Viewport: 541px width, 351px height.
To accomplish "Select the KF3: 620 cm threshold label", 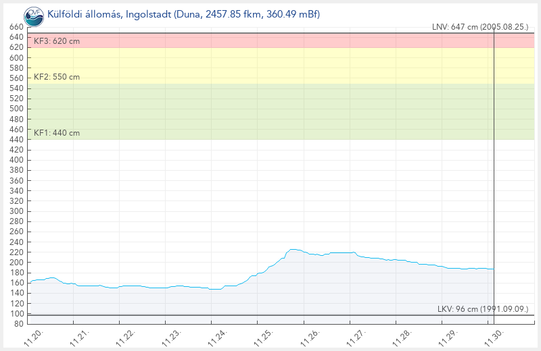I will coord(57,42).
